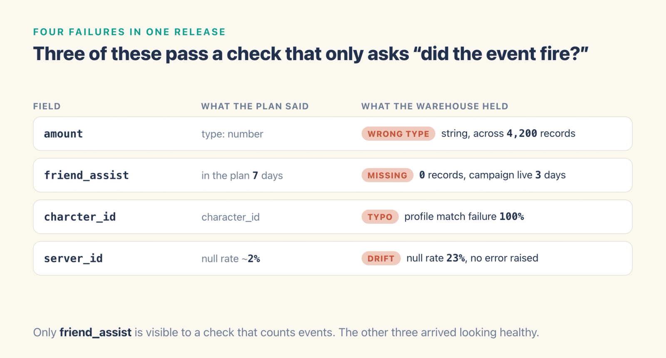Click the FIELD column header
Screen dimensions: 666x358
(47, 106)
